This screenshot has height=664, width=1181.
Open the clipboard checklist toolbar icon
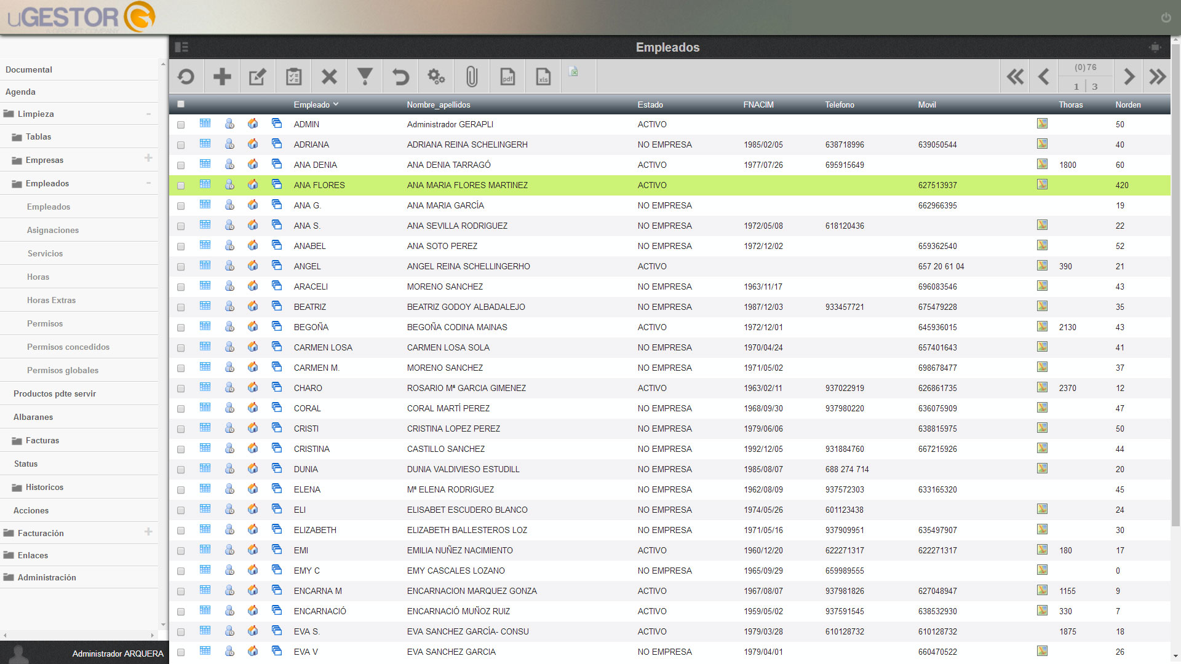[x=293, y=77]
